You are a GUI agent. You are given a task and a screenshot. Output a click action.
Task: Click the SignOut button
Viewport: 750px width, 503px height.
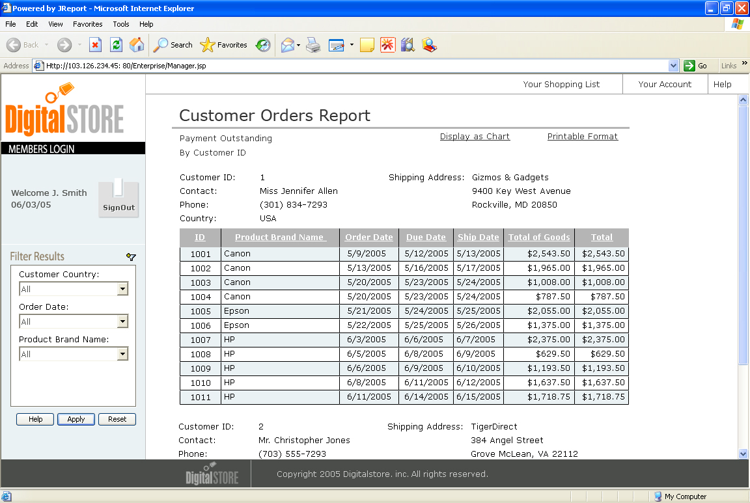click(118, 199)
